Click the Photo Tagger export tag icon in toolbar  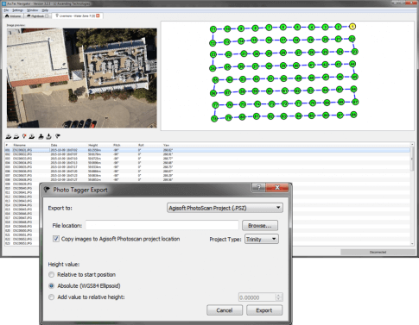58,136
